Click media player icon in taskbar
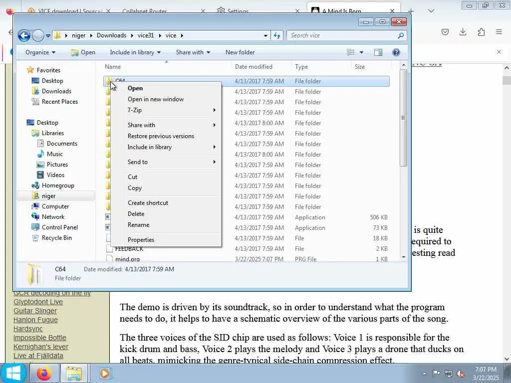 click(x=105, y=373)
